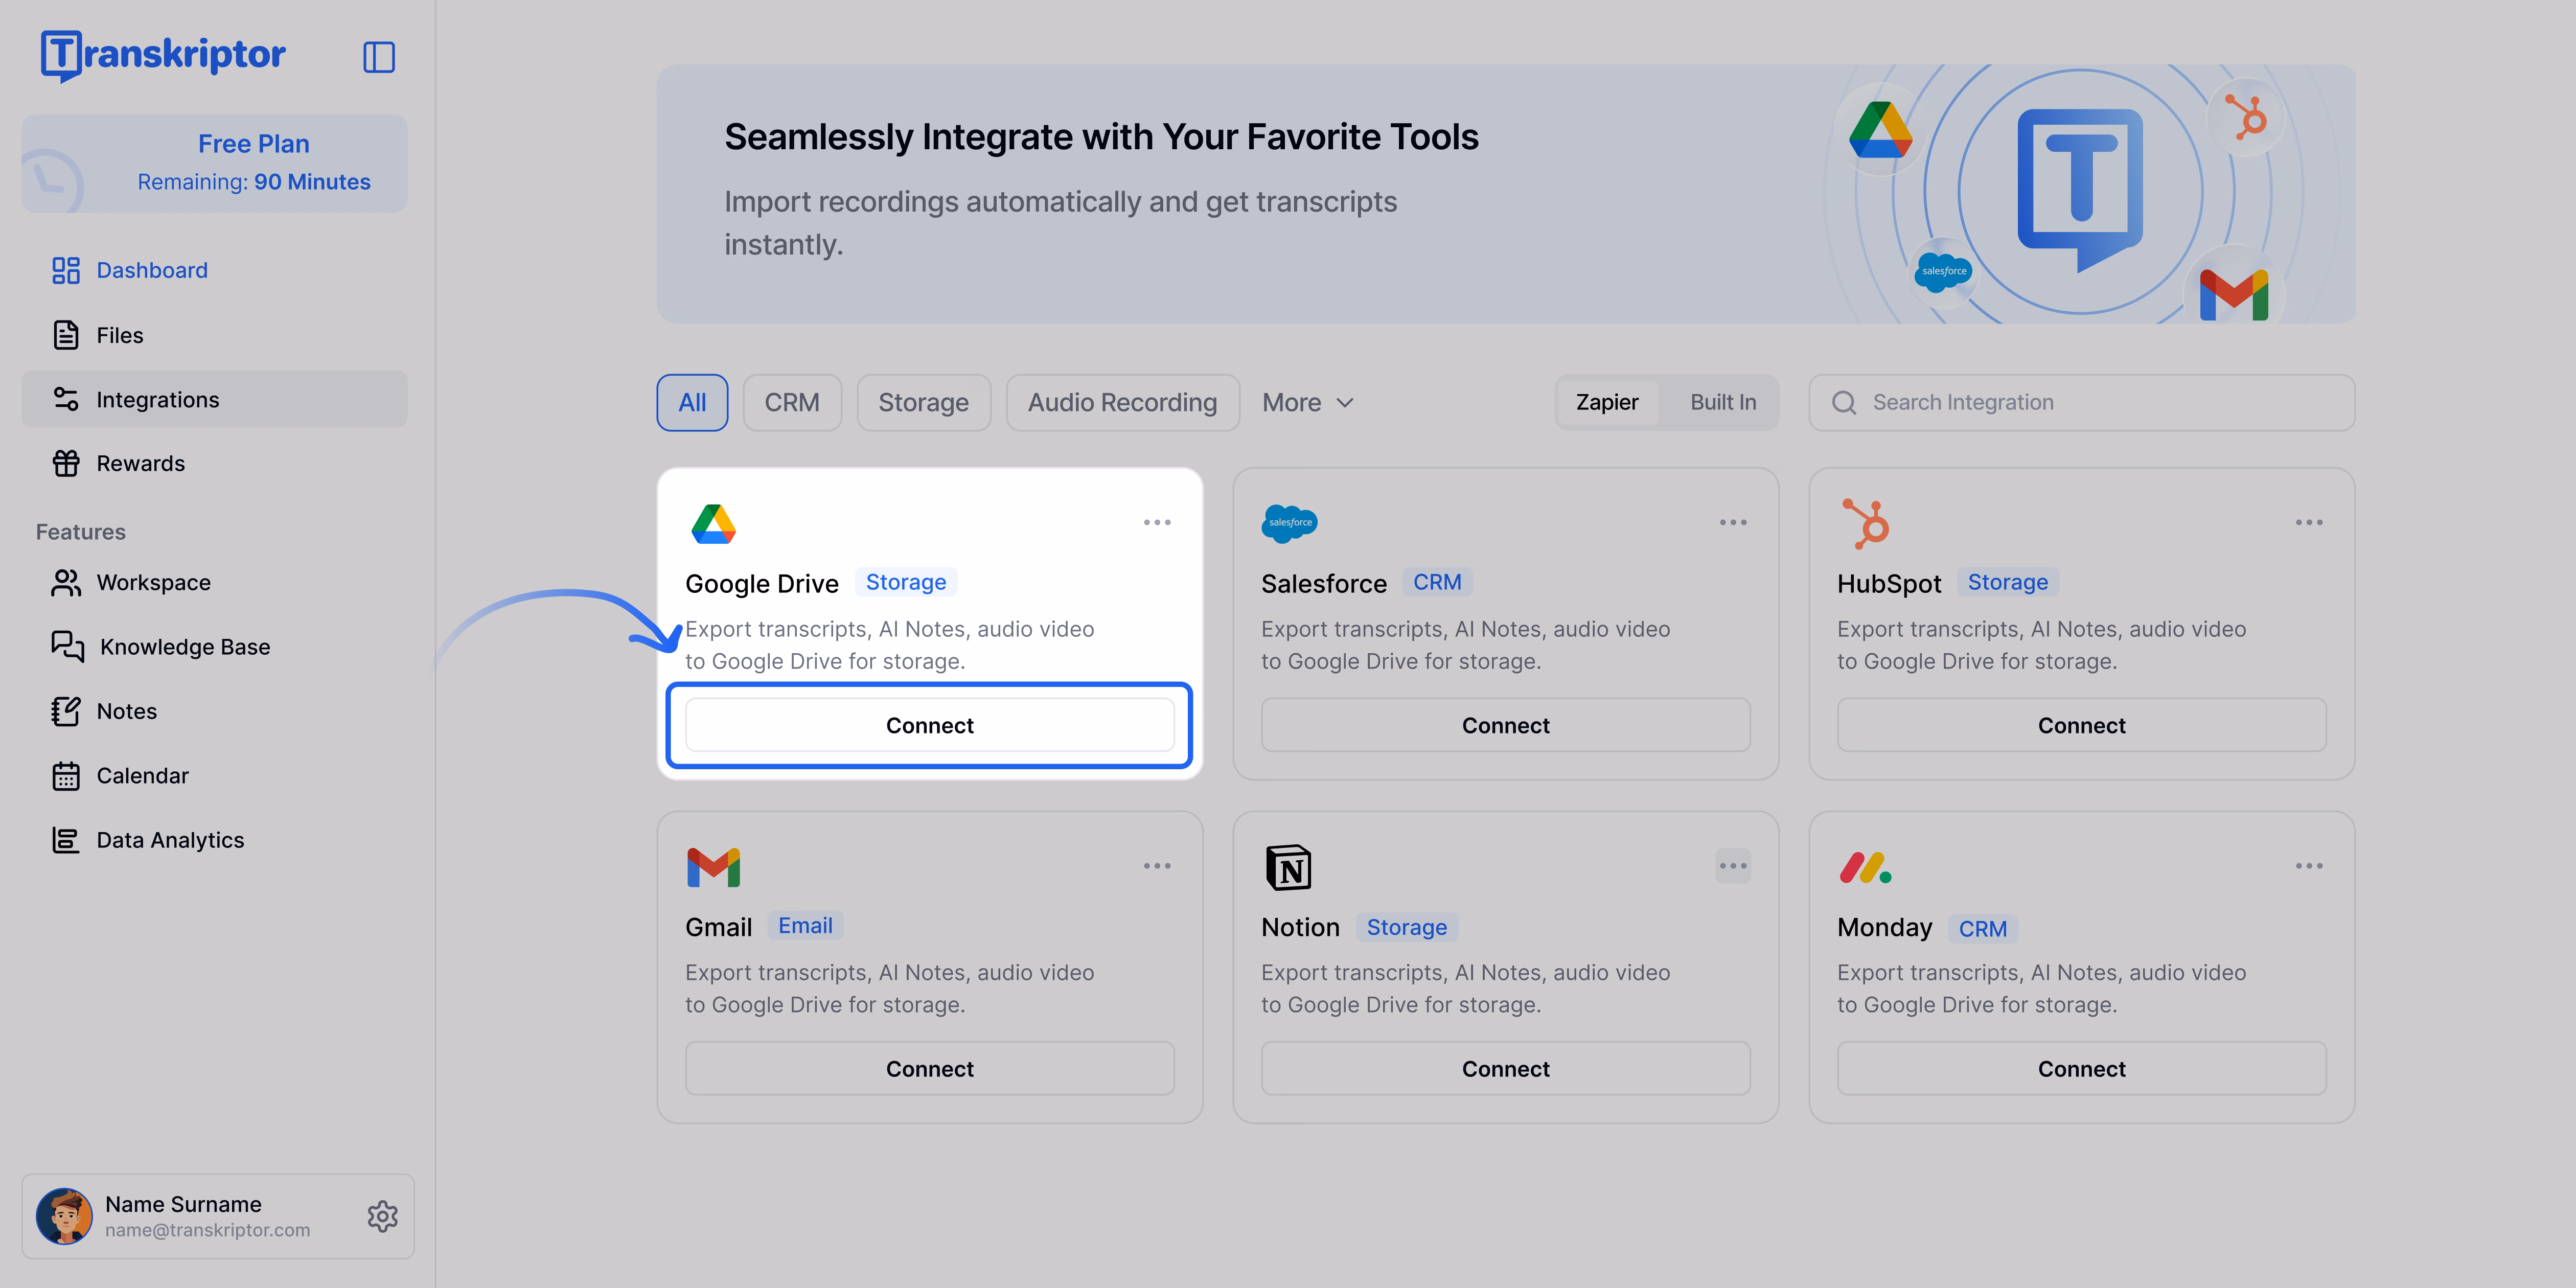
Task: Connect the Google Drive integration
Action: [x=929, y=725]
